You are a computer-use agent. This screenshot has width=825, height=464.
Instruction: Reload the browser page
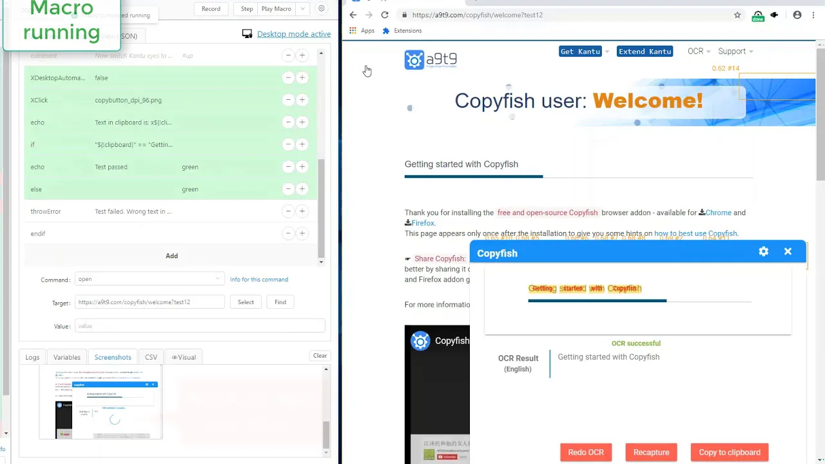(x=385, y=15)
